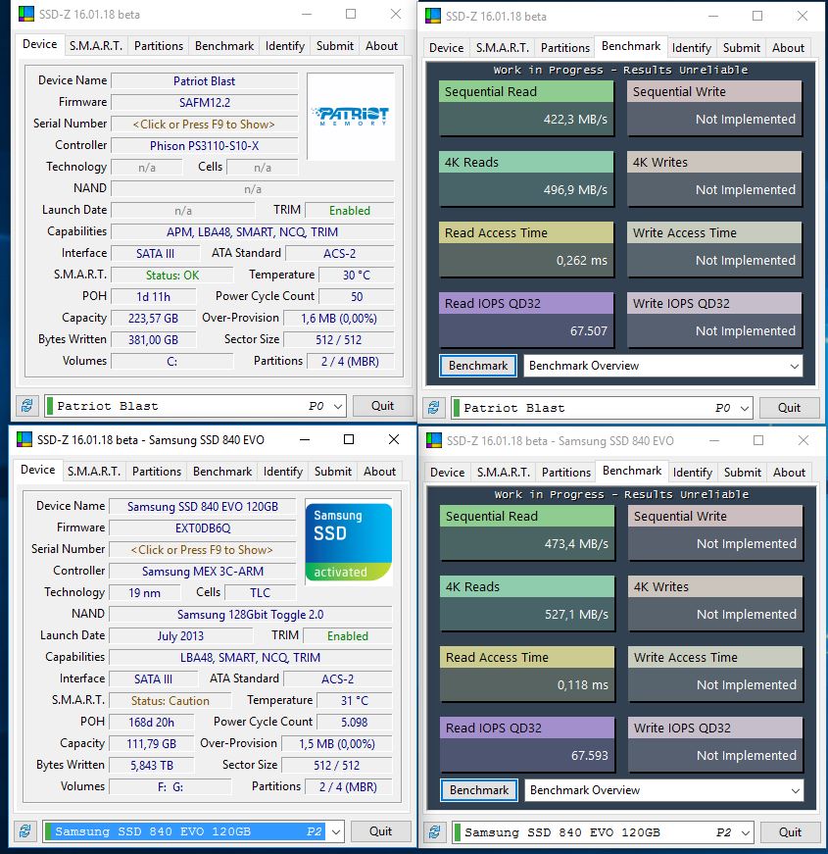Reveal Patriot Blast serial number field
Image resolution: width=828 pixels, height=854 pixels.
coord(204,125)
